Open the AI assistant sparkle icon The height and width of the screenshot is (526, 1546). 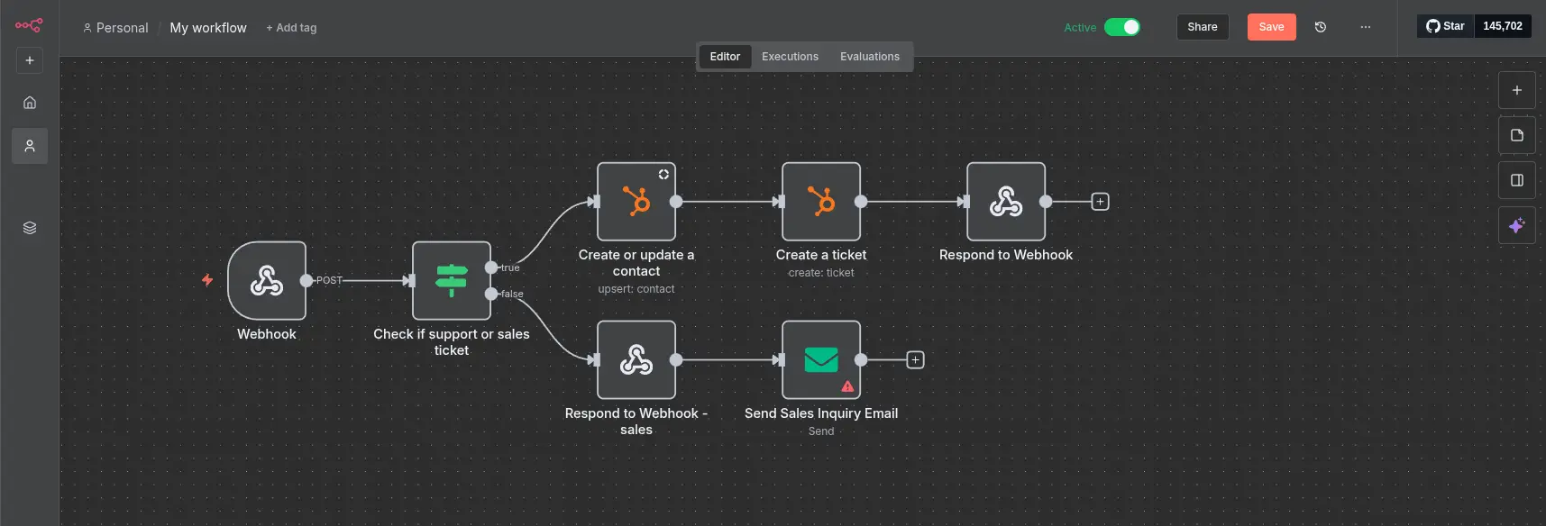(x=1517, y=225)
